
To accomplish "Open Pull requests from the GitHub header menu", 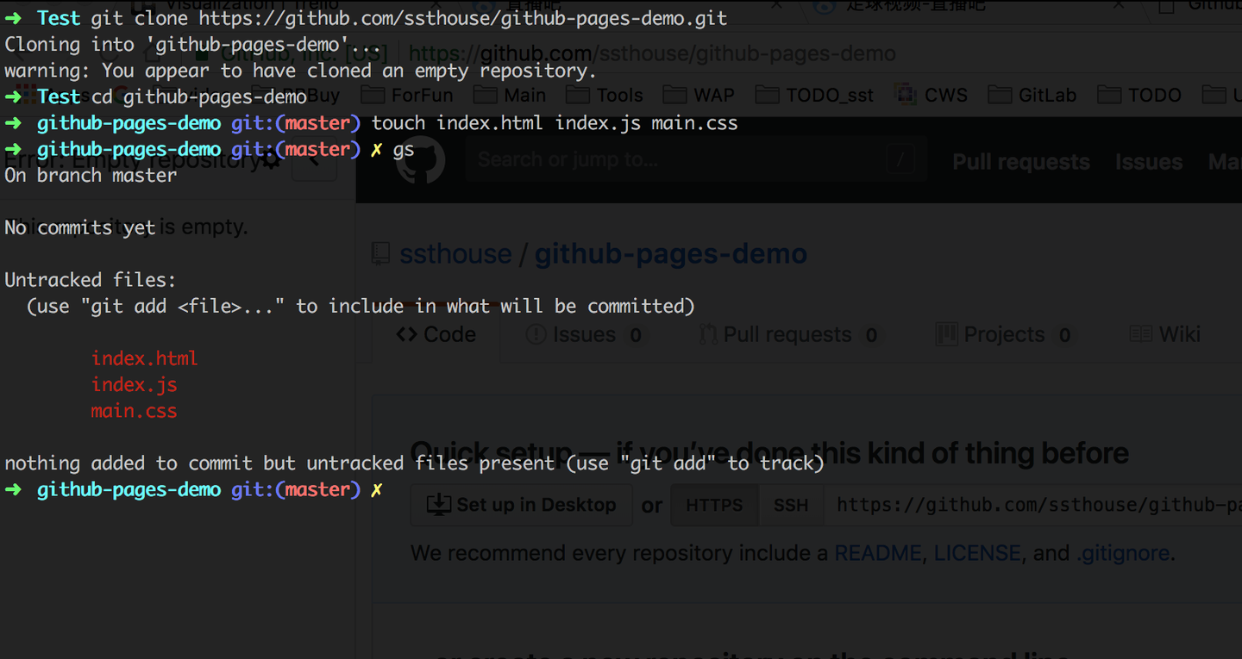I will (x=1020, y=162).
